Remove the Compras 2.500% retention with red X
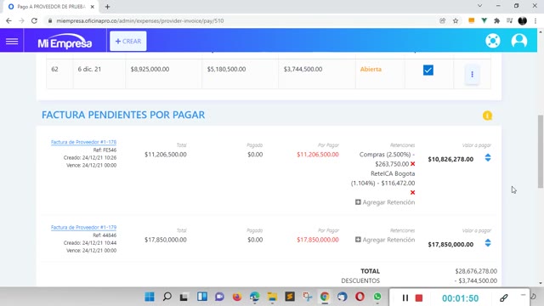The width and height of the screenshot is (544, 306). click(x=412, y=164)
